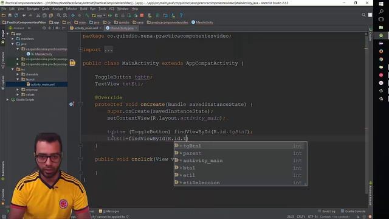Click Scroll from Source target icon
The height and width of the screenshot is (219, 389).
[44, 28]
